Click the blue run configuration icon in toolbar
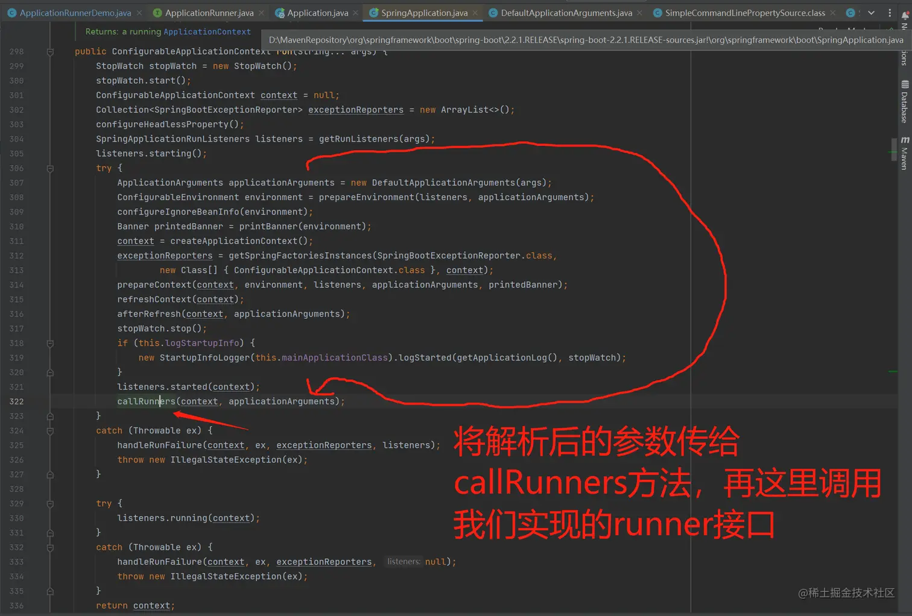Image resolution: width=912 pixels, height=616 pixels. click(x=850, y=13)
